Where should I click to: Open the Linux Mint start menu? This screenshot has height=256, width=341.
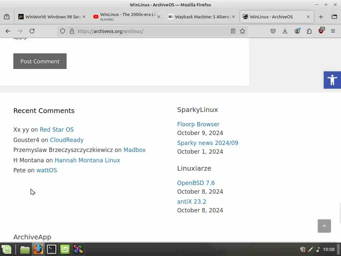pyautogui.click(x=7, y=249)
